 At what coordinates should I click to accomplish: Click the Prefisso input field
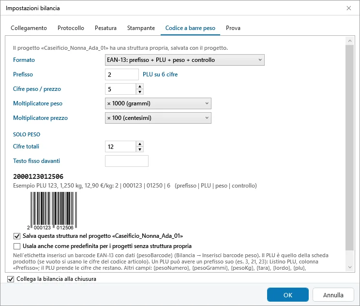click(x=121, y=74)
